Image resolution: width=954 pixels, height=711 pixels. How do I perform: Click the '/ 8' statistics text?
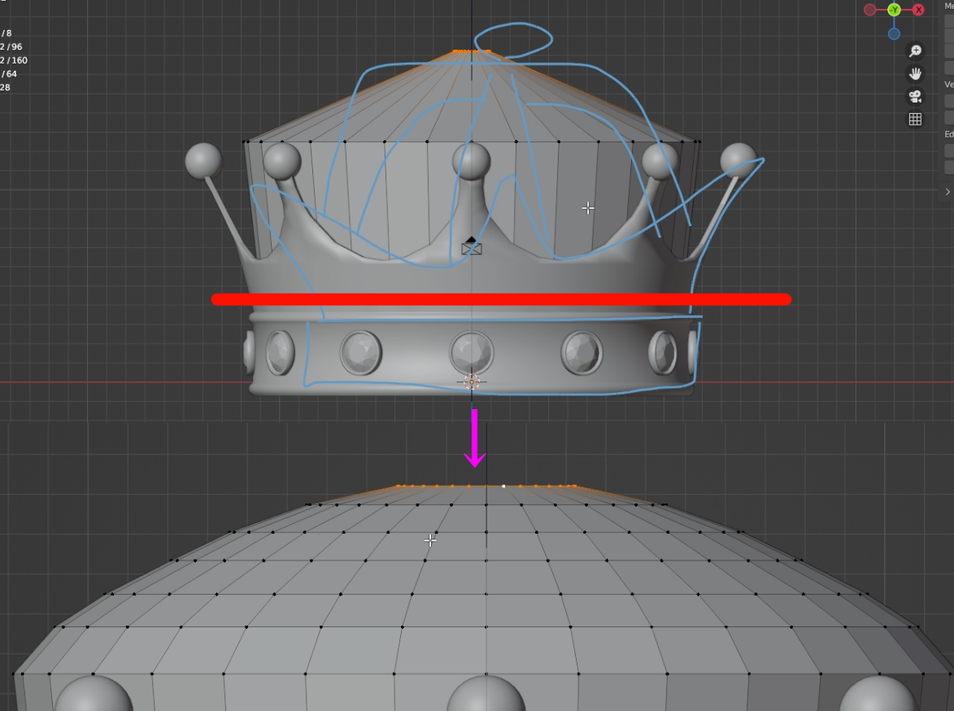pos(6,33)
